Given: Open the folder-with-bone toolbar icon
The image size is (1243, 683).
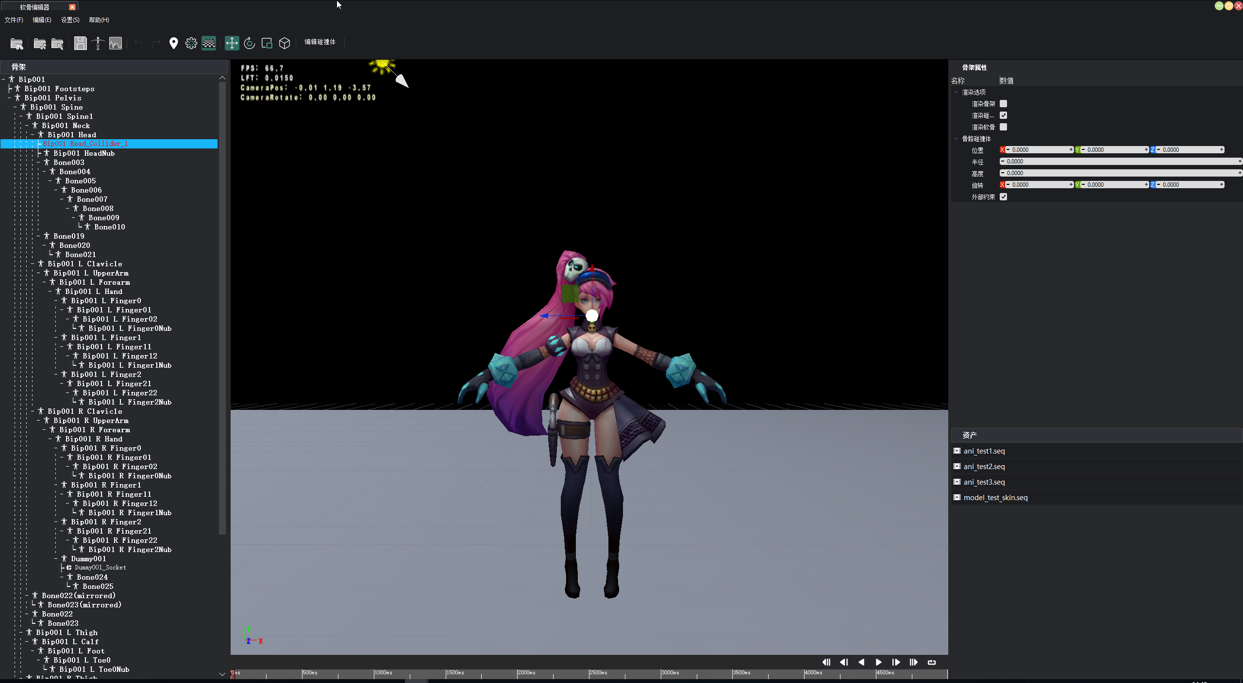Looking at the screenshot, I should 40,44.
